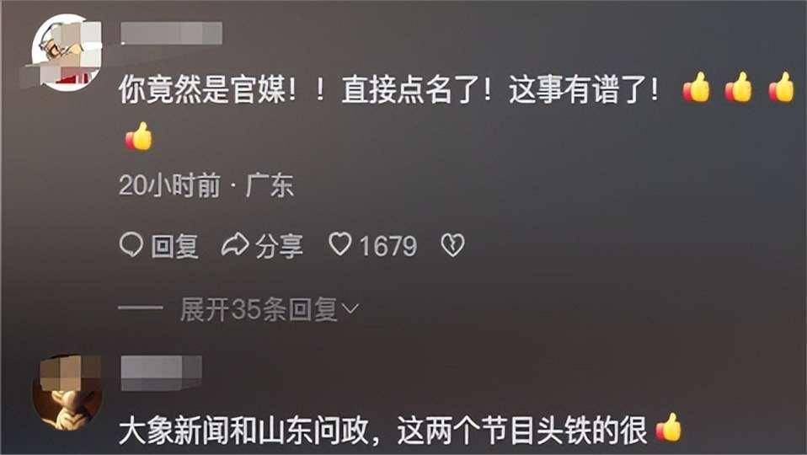Dislike comment with broken heart icon

pos(453,245)
